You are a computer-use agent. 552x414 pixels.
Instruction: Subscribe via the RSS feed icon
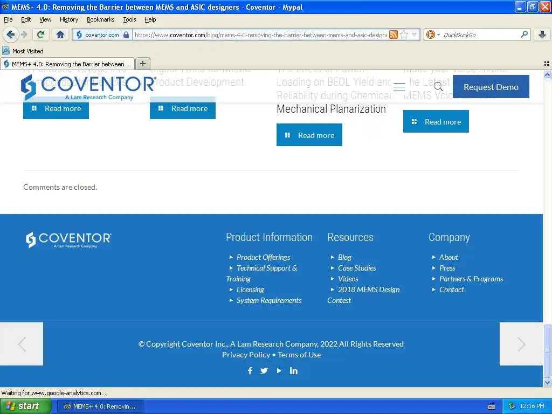(x=394, y=34)
